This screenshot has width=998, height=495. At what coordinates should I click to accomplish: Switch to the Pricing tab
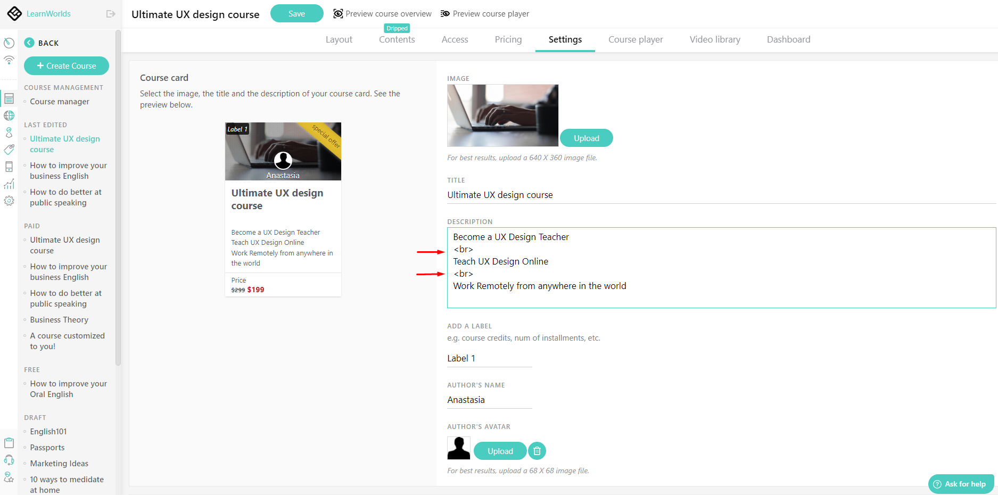pyautogui.click(x=508, y=39)
